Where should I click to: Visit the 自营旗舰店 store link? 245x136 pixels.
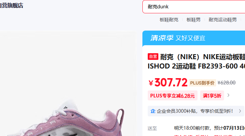click(11, 5)
